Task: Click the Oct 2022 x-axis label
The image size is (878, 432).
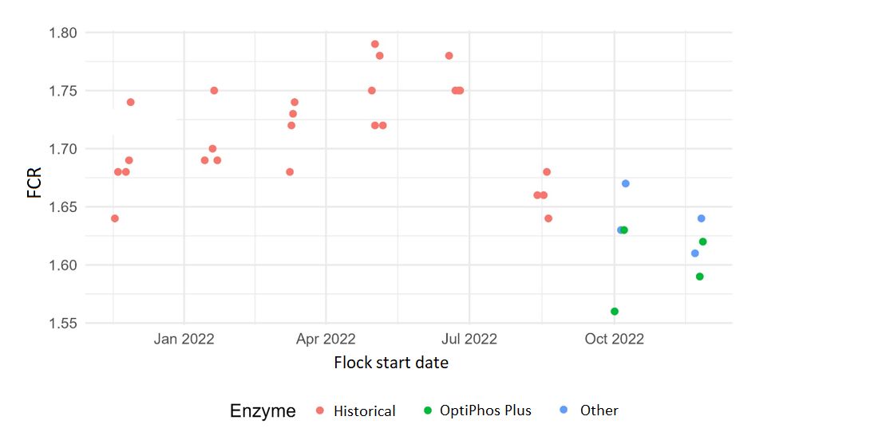Action: pyautogui.click(x=614, y=339)
